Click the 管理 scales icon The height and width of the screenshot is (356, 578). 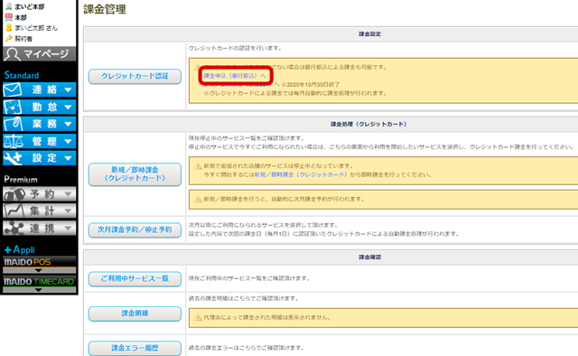click(x=14, y=141)
